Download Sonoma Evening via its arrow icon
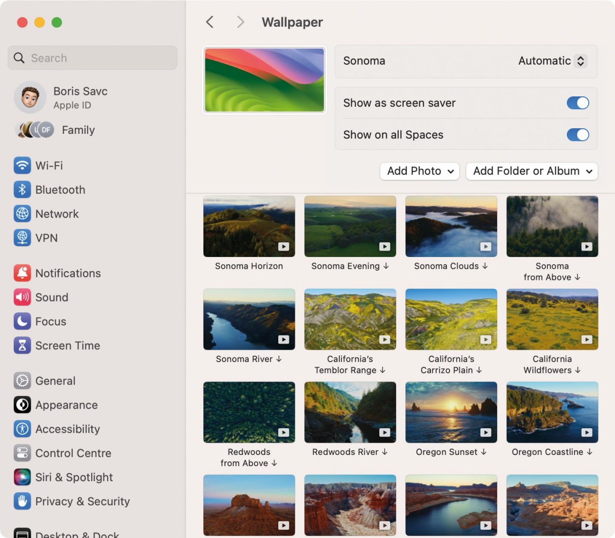The height and width of the screenshot is (538, 615). [x=386, y=266]
